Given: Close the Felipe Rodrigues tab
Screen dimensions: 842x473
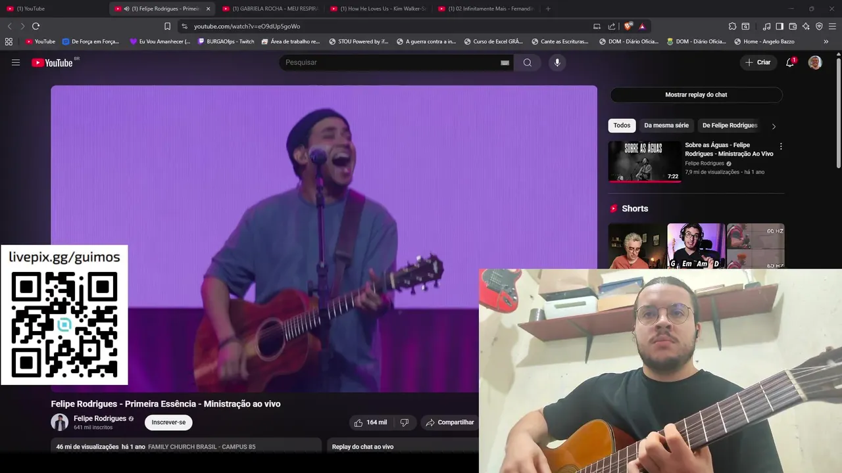Looking at the screenshot, I should pyautogui.click(x=208, y=9).
